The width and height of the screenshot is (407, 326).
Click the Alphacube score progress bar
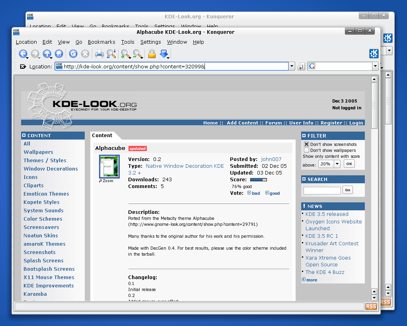[x=259, y=180]
